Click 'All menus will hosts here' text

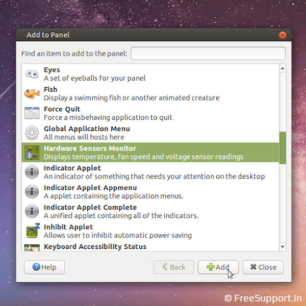84,137
